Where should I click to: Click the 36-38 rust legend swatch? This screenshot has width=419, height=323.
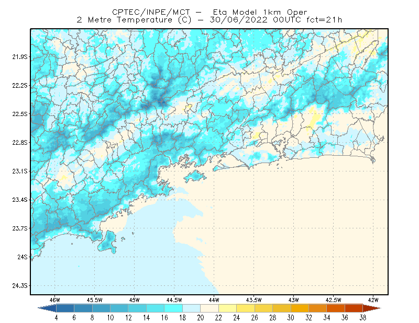pos(354,308)
